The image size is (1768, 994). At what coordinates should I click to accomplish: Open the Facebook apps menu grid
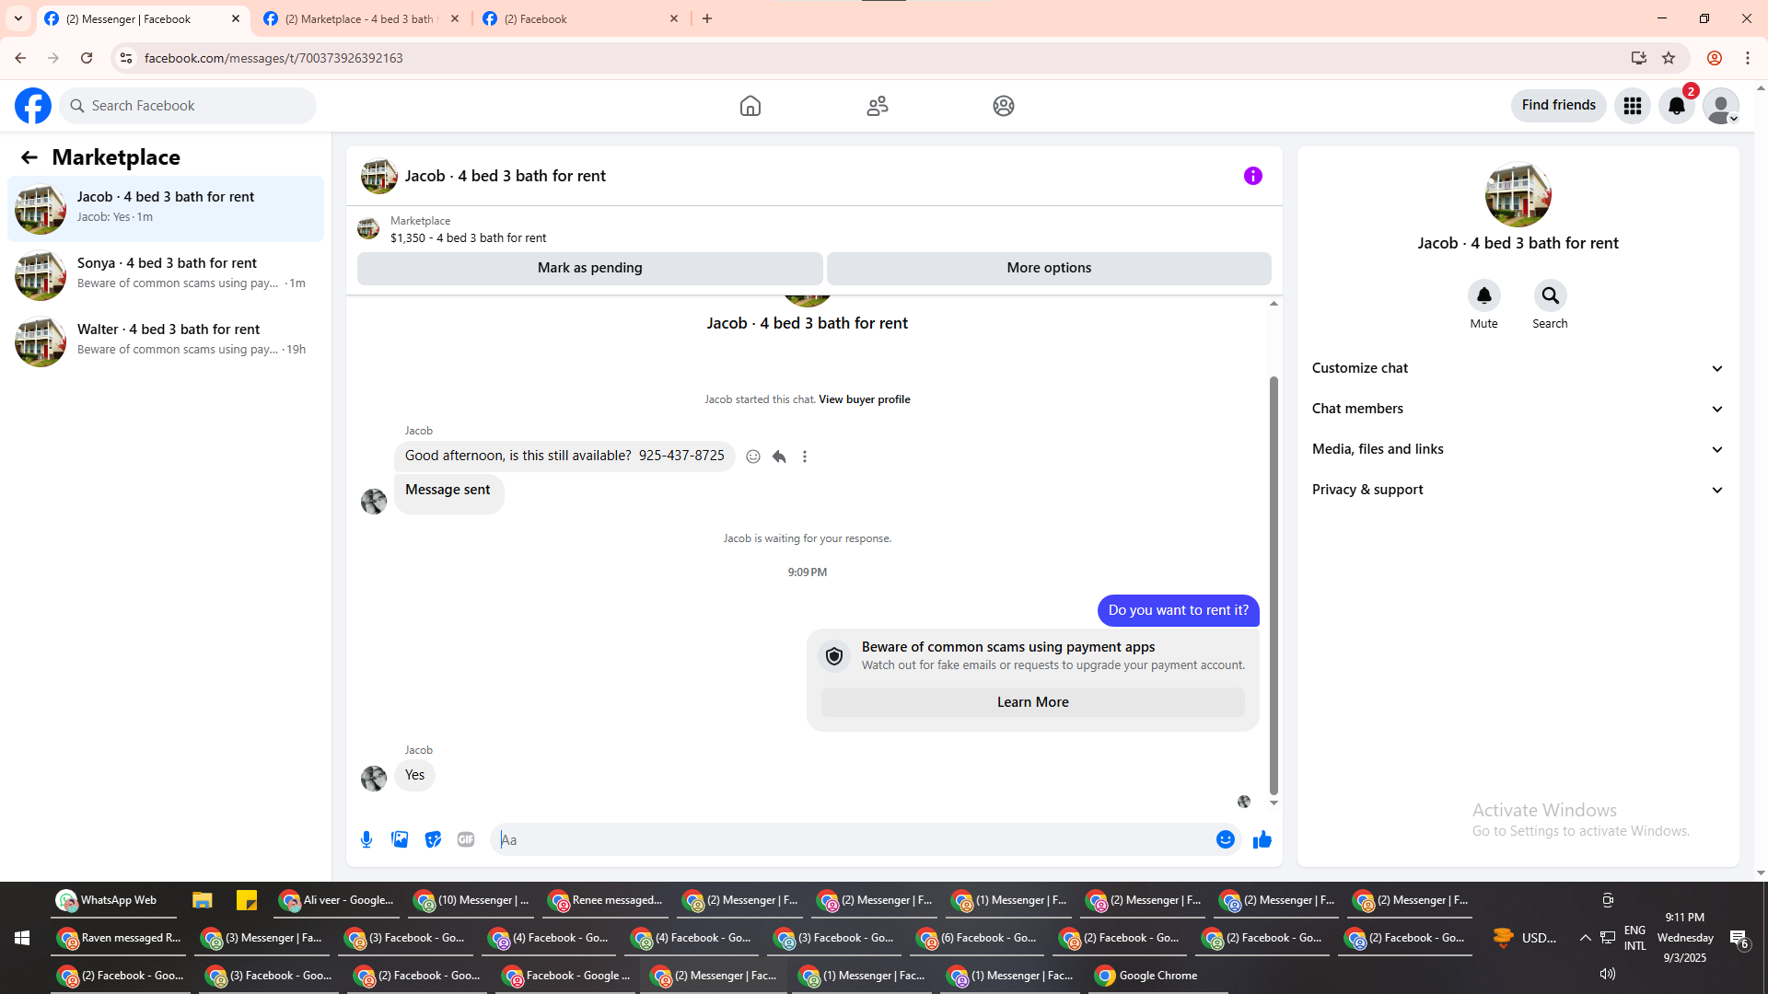click(x=1633, y=106)
